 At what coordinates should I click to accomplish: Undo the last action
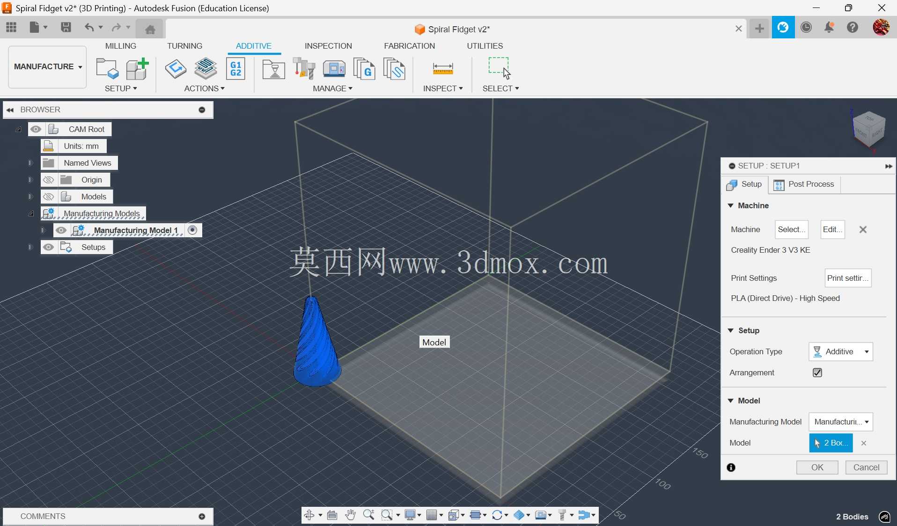point(89,27)
